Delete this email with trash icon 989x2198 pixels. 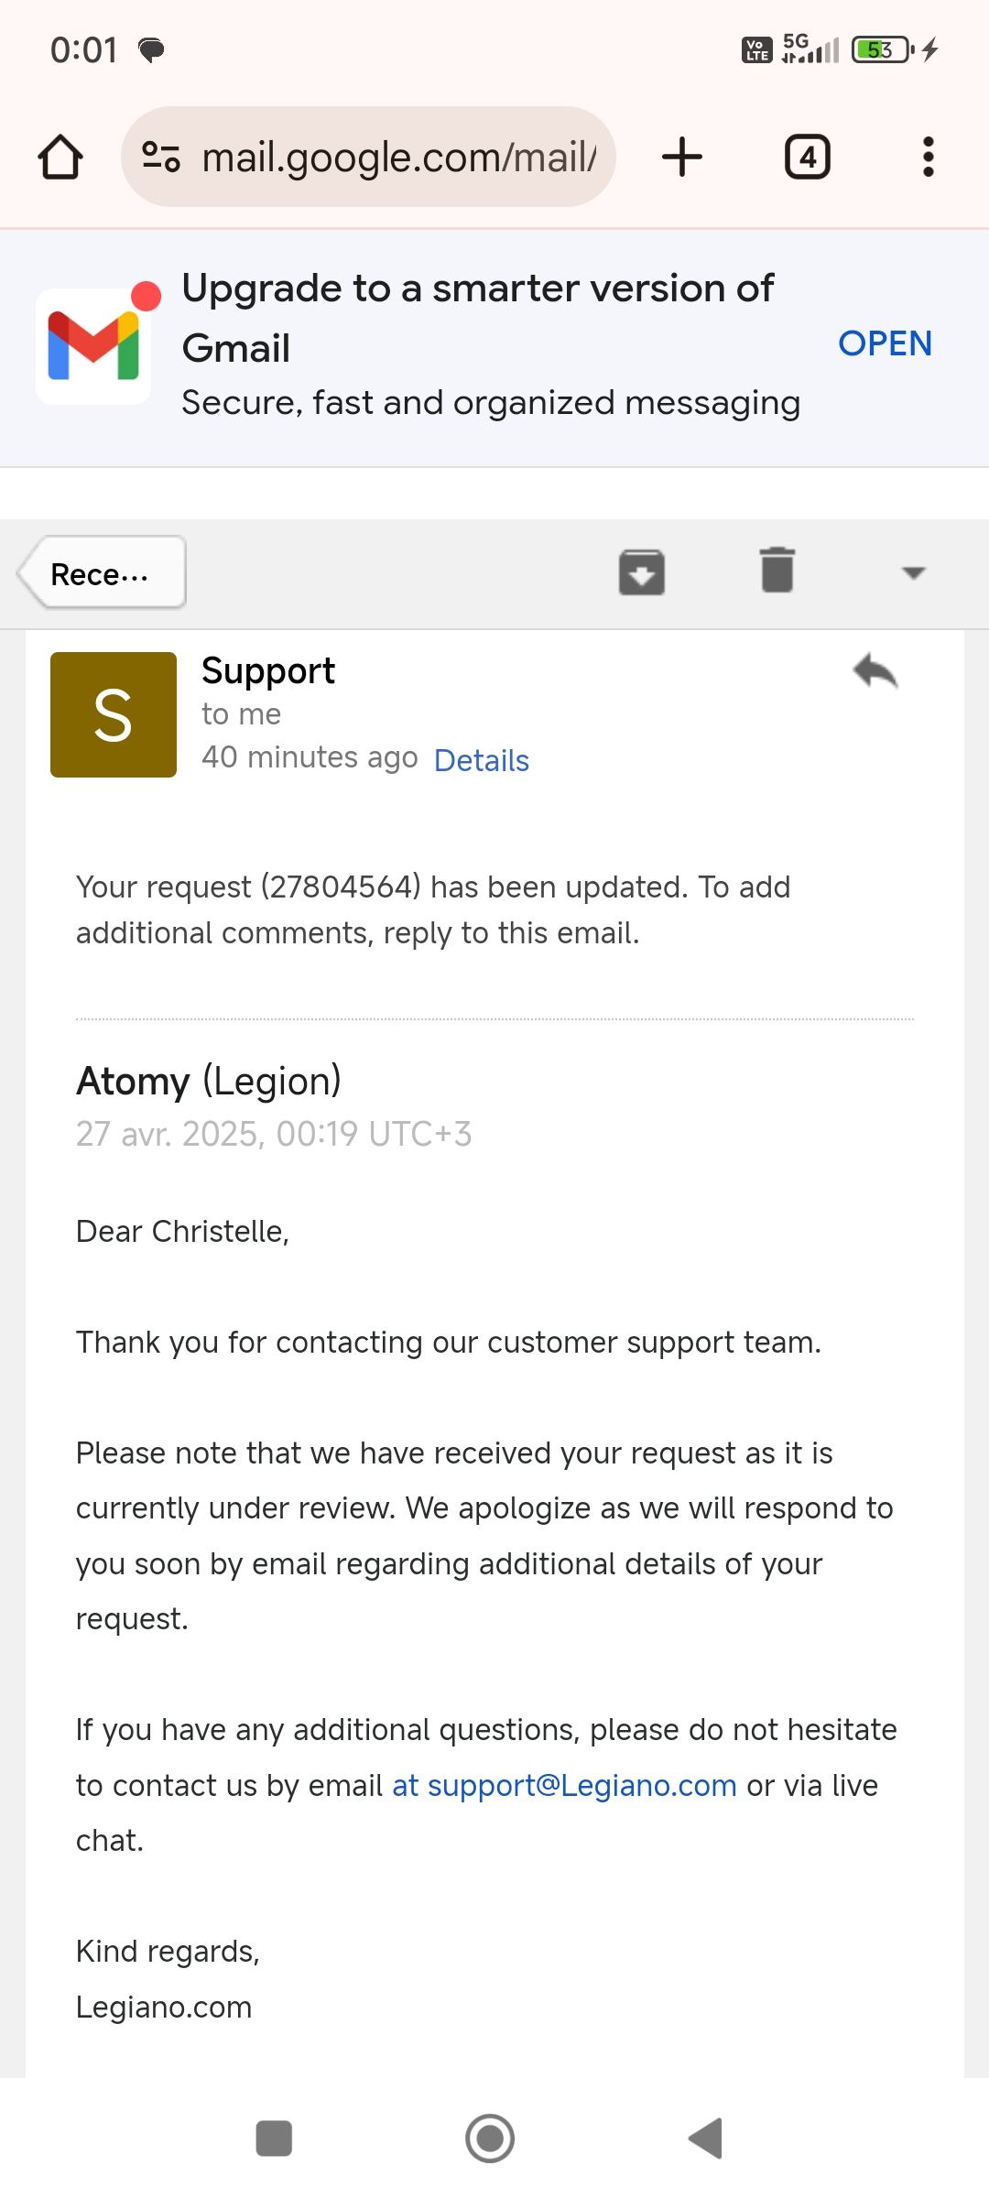pos(777,571)
